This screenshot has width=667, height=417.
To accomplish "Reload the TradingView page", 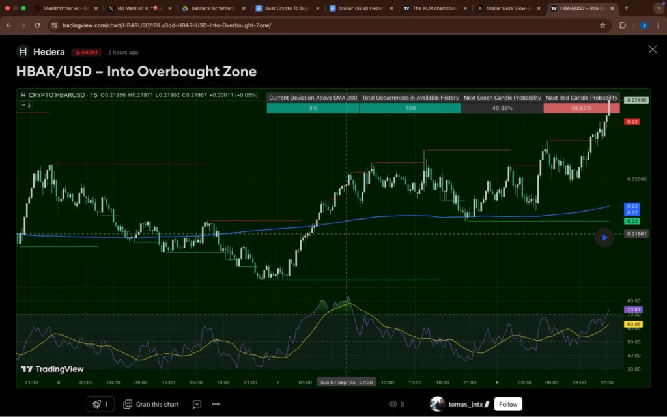I will tap(37, 25).
